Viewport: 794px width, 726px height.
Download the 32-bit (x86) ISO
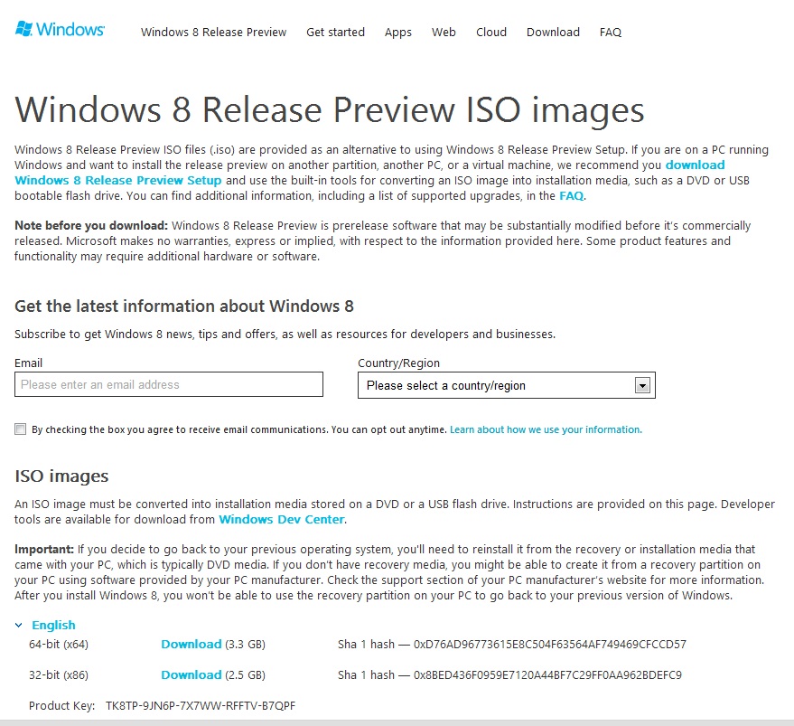tap(191, 674)
